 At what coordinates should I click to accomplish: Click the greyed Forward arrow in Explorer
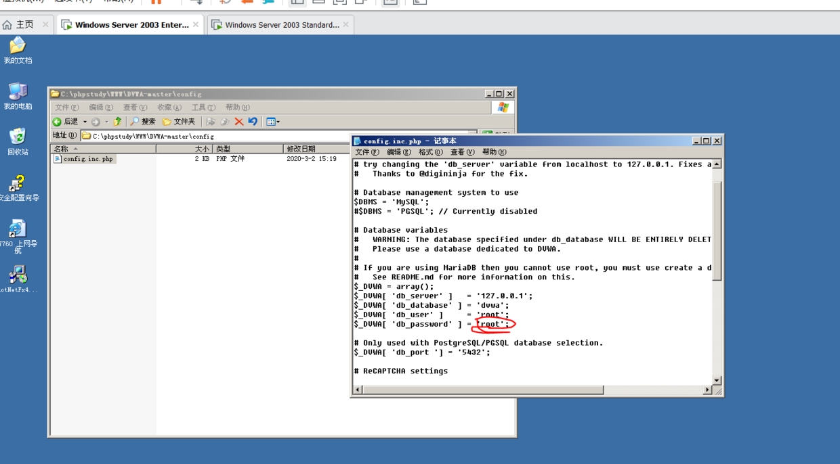pos(96,122)
